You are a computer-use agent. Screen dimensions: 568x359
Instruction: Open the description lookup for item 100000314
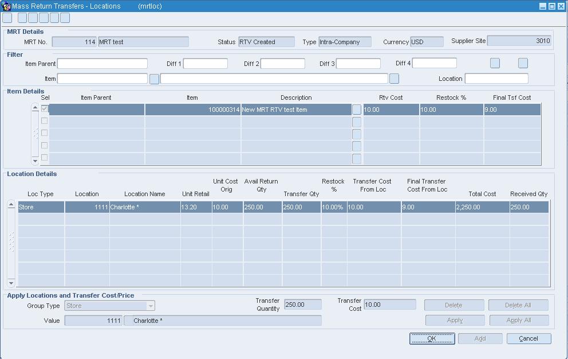357,109
